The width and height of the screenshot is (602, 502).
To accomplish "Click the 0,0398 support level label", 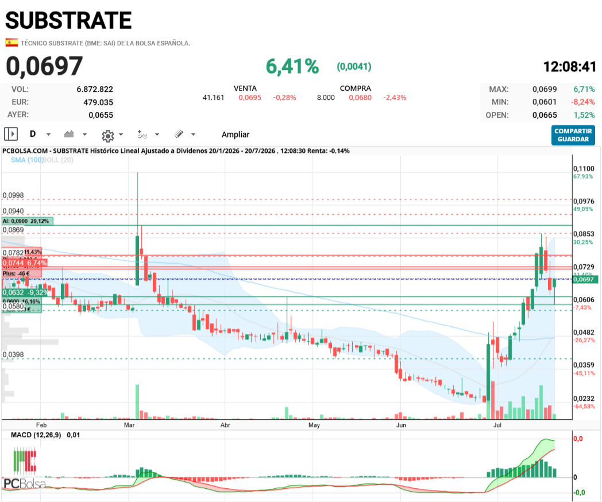I will pyautogui.click(x=13, y=354).
